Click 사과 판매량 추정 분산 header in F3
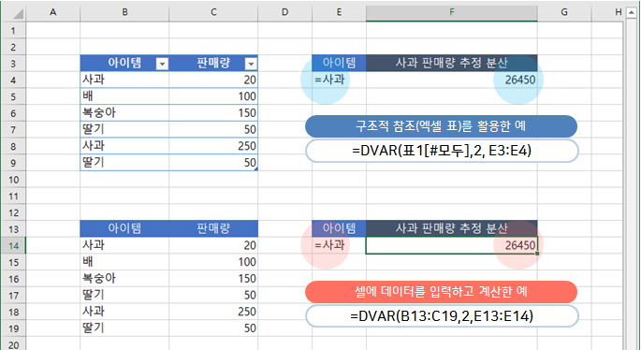The height and width of the screenshot is (350, 641). coord(452,63)
